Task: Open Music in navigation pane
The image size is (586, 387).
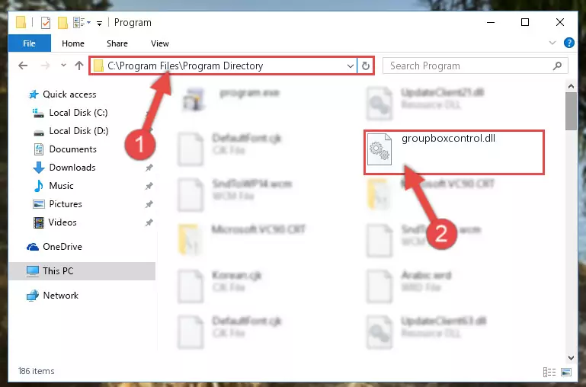Action: pos(53,186)
